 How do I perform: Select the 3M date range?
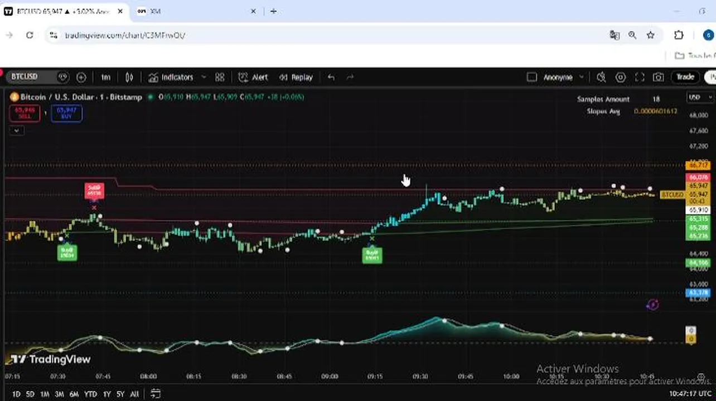tap(59, 394)
